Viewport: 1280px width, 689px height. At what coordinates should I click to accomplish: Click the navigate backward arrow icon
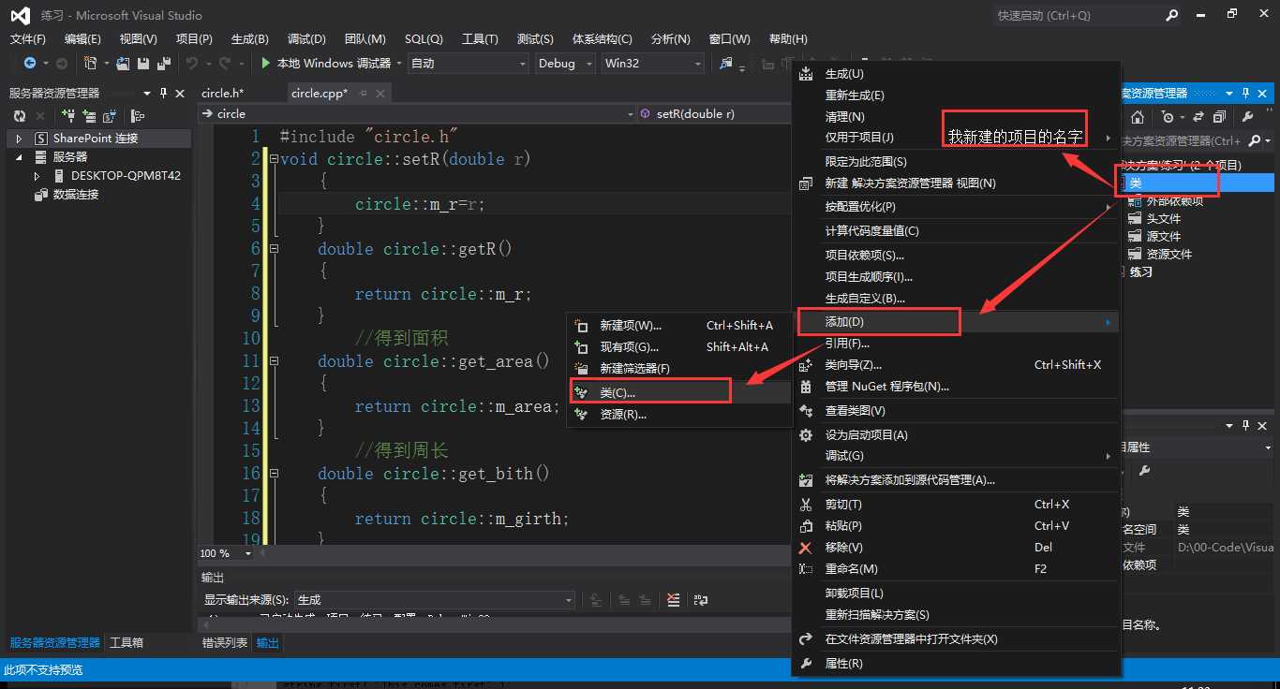click(30, 64)
